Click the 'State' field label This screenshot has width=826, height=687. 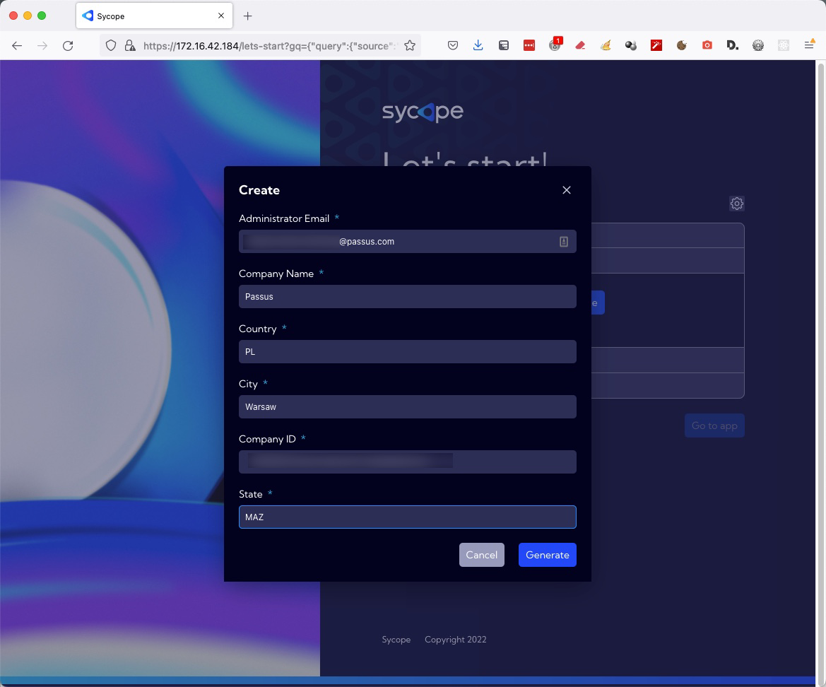click(x=251, y=494)
